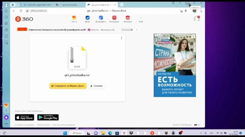Click the site lock security icon
This screenshot has width=245, height=137.
[x=27, y=11]
